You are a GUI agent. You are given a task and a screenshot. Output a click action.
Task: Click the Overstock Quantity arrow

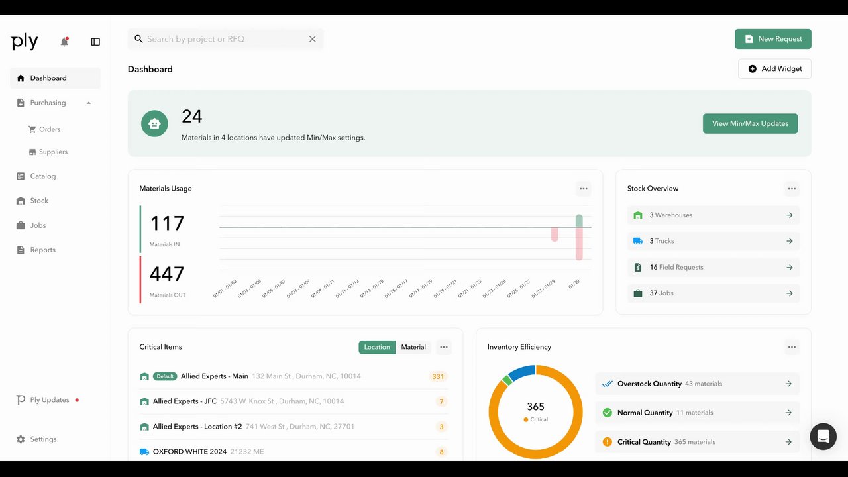[x=788, y=384]
